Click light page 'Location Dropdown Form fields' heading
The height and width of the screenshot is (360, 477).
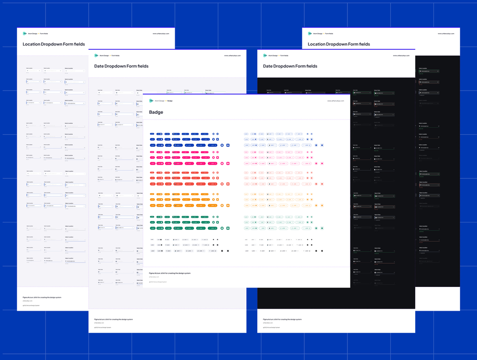point(54,44)
